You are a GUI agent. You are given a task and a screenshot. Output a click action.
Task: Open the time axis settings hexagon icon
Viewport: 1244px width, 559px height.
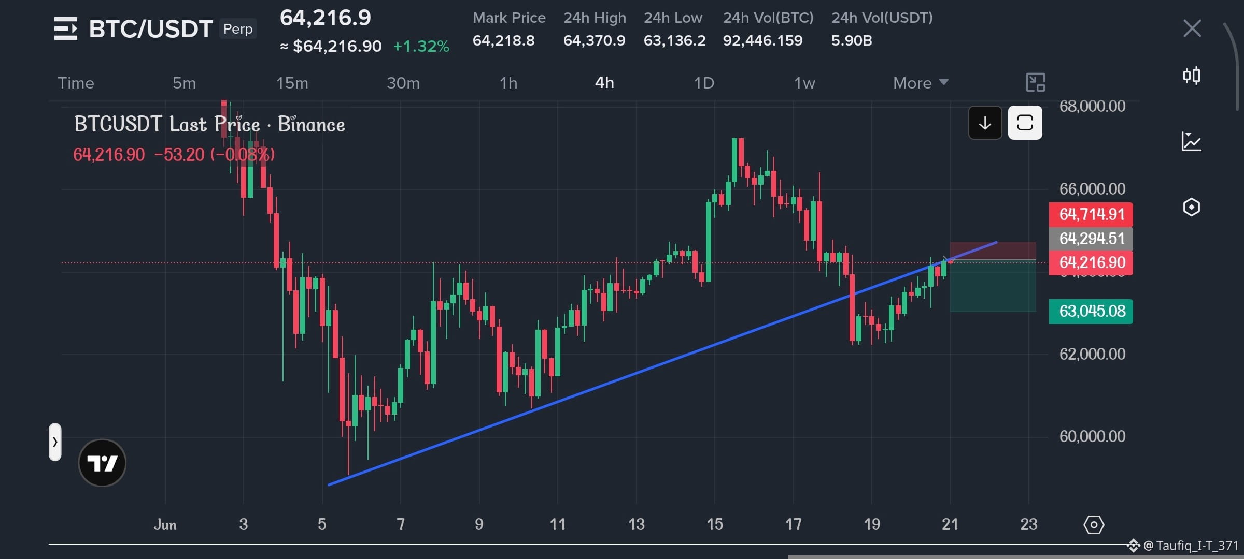(1094, 525)
